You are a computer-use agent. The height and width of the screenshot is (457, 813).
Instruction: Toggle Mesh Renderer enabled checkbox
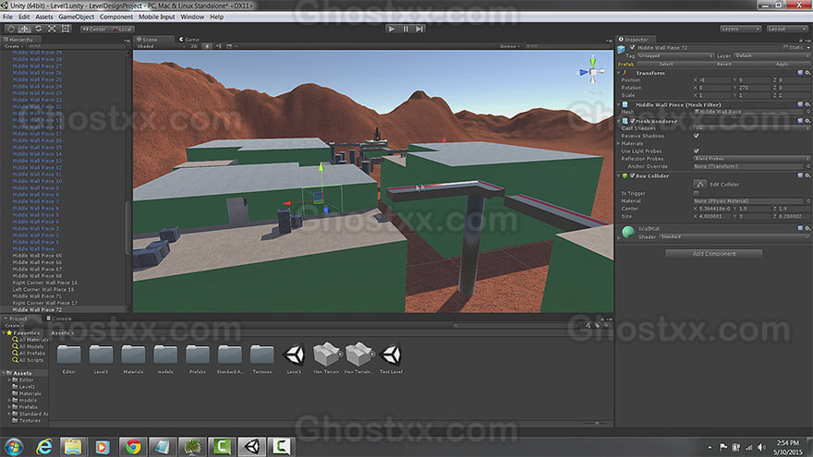pos(632,121)
